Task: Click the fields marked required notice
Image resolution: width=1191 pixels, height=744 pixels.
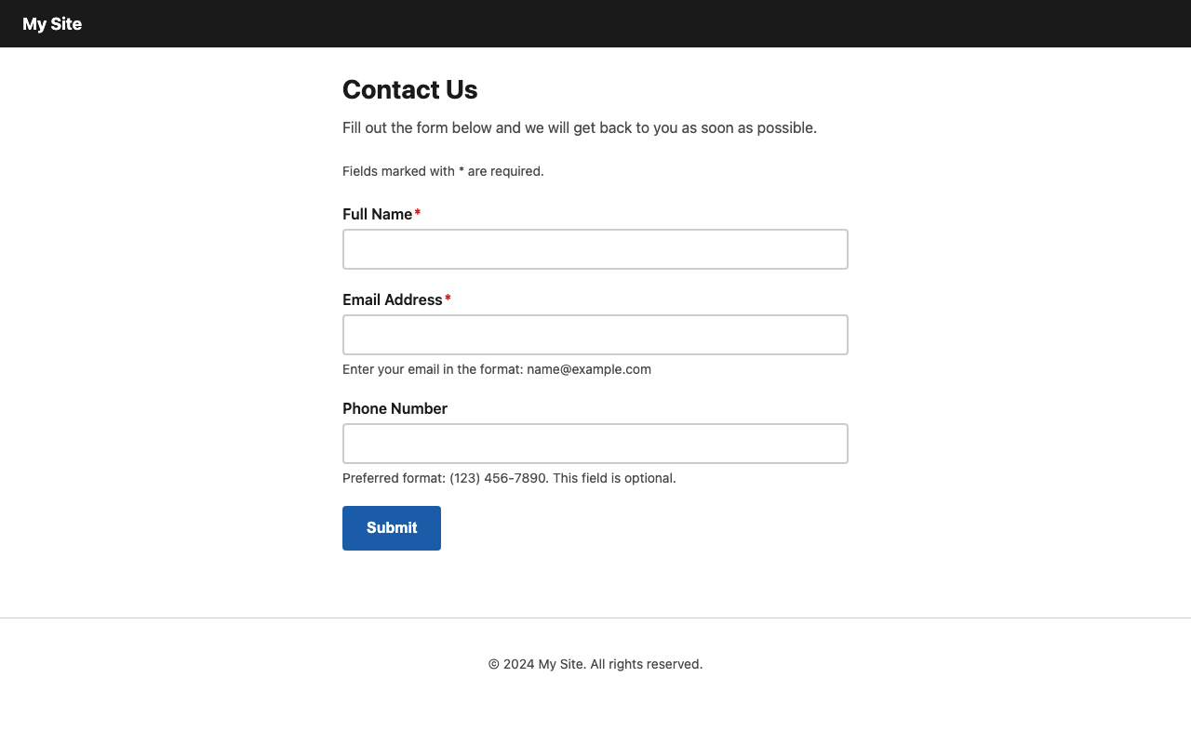Action: click(443, 171)
